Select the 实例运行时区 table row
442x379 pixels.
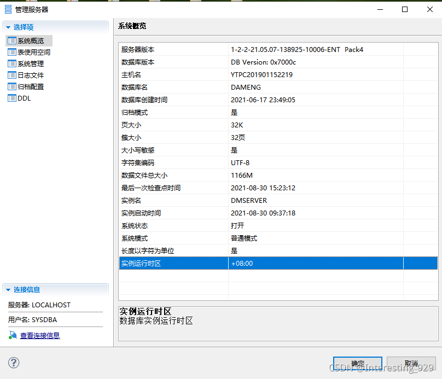coord(219,263)
